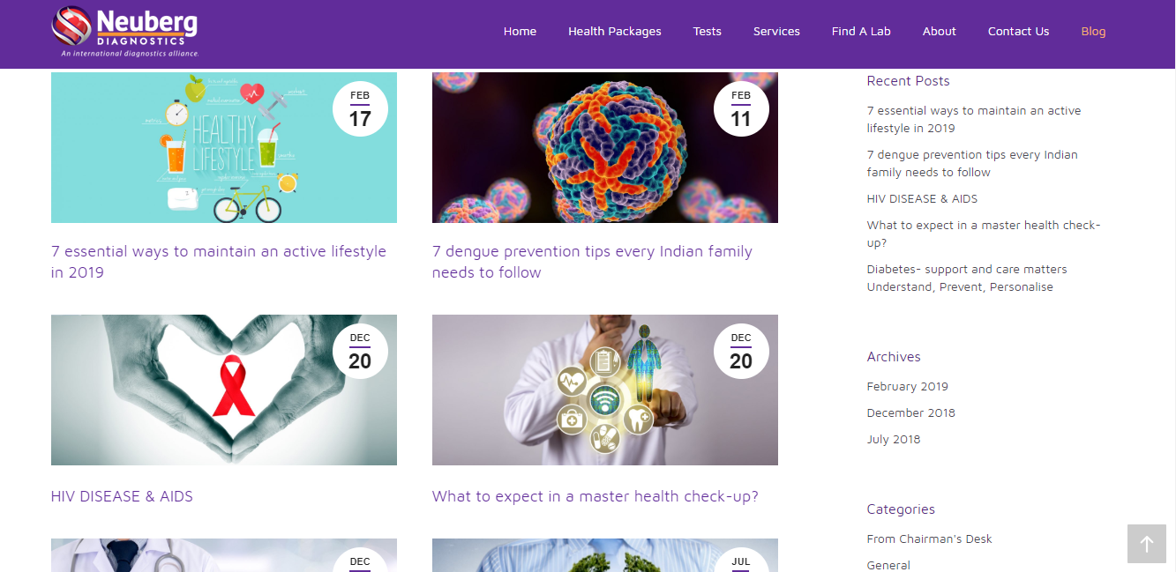The width and height of the screenshot is (1176, 572).
Task: Open the doctor with health icons image
Action: pos(605,390)
